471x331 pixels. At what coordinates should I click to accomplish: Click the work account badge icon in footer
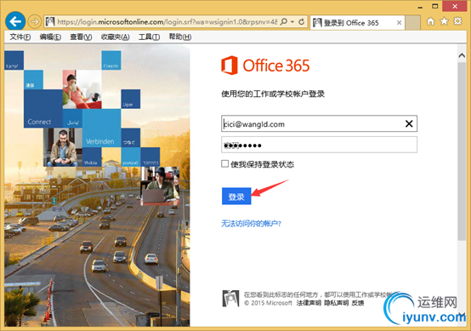(230, 298)
